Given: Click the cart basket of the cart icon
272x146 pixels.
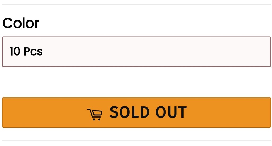Looking at the screenshot, I should [97, 114].
